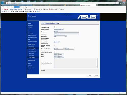Open the Port Forwarding sidebar section

32,36
